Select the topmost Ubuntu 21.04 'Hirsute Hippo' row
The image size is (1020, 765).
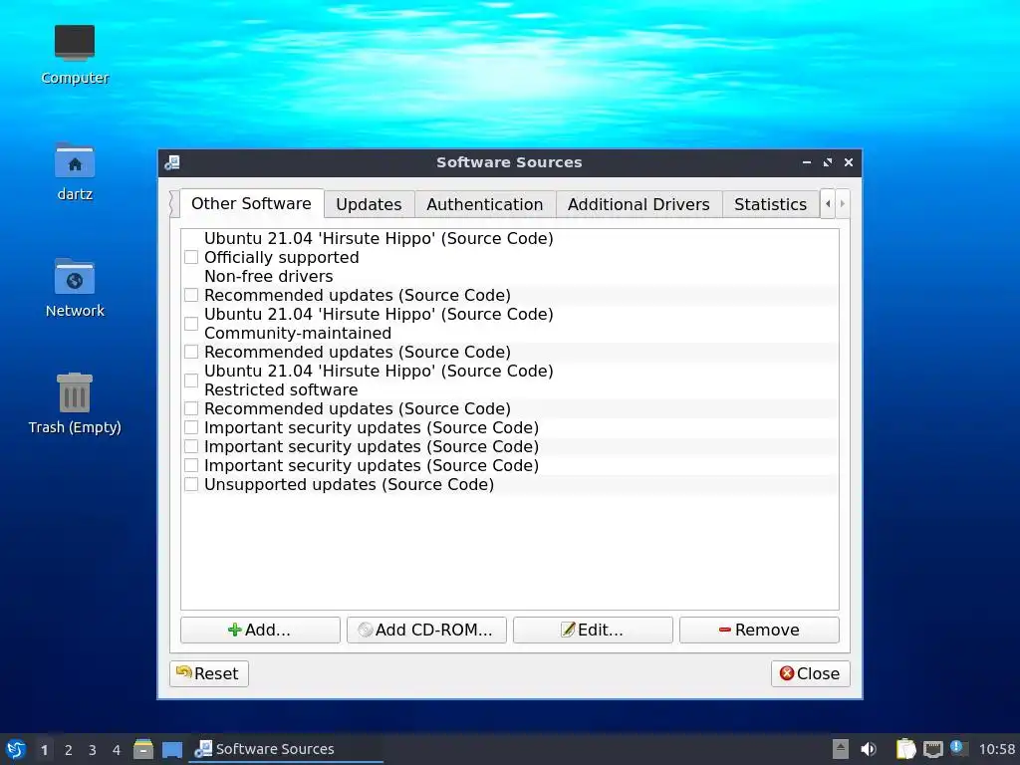pos(379,239)
